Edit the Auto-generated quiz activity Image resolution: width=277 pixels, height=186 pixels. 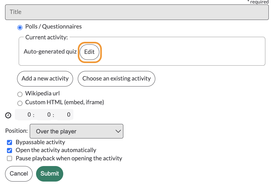89,52
